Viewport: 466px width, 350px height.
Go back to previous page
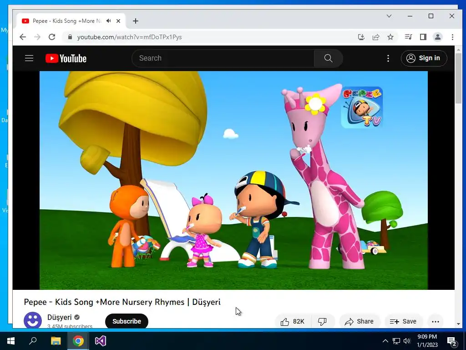[23, 37]
